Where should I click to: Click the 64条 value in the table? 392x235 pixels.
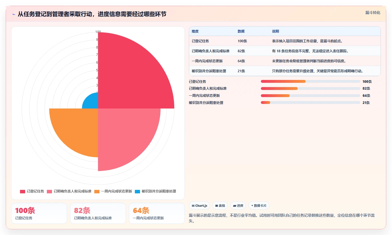pos(241,61)
